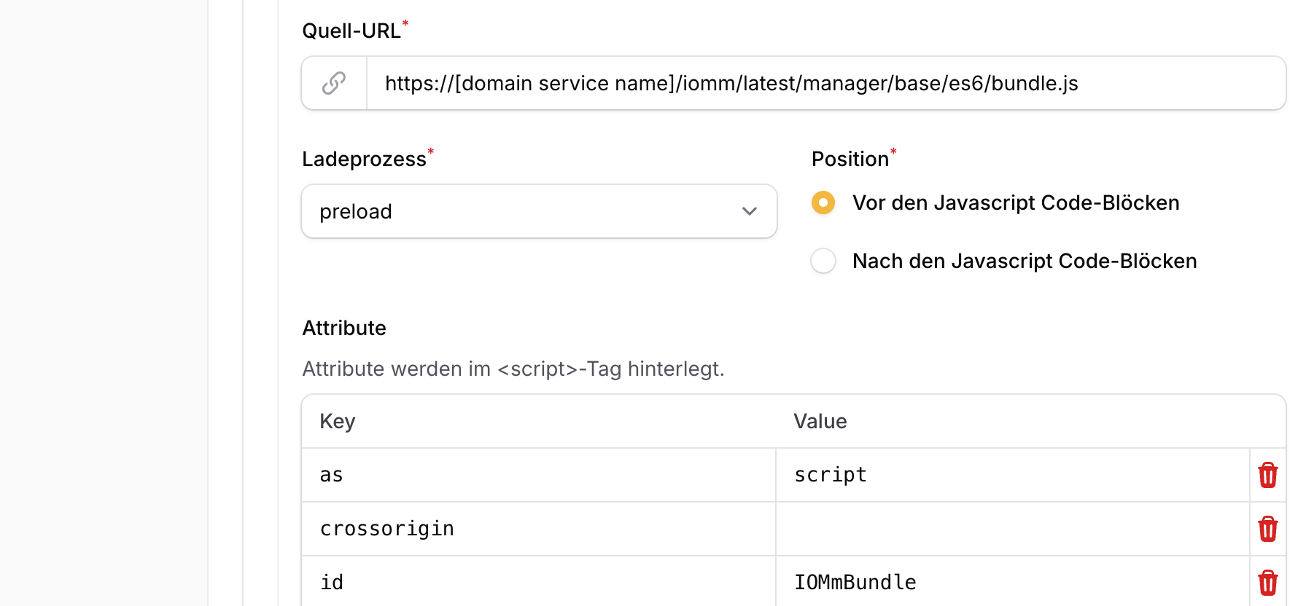Select 'Vor den Javascript Code-Blöcken' radio
Screen dimensions: 1298x606
[823, 202]
